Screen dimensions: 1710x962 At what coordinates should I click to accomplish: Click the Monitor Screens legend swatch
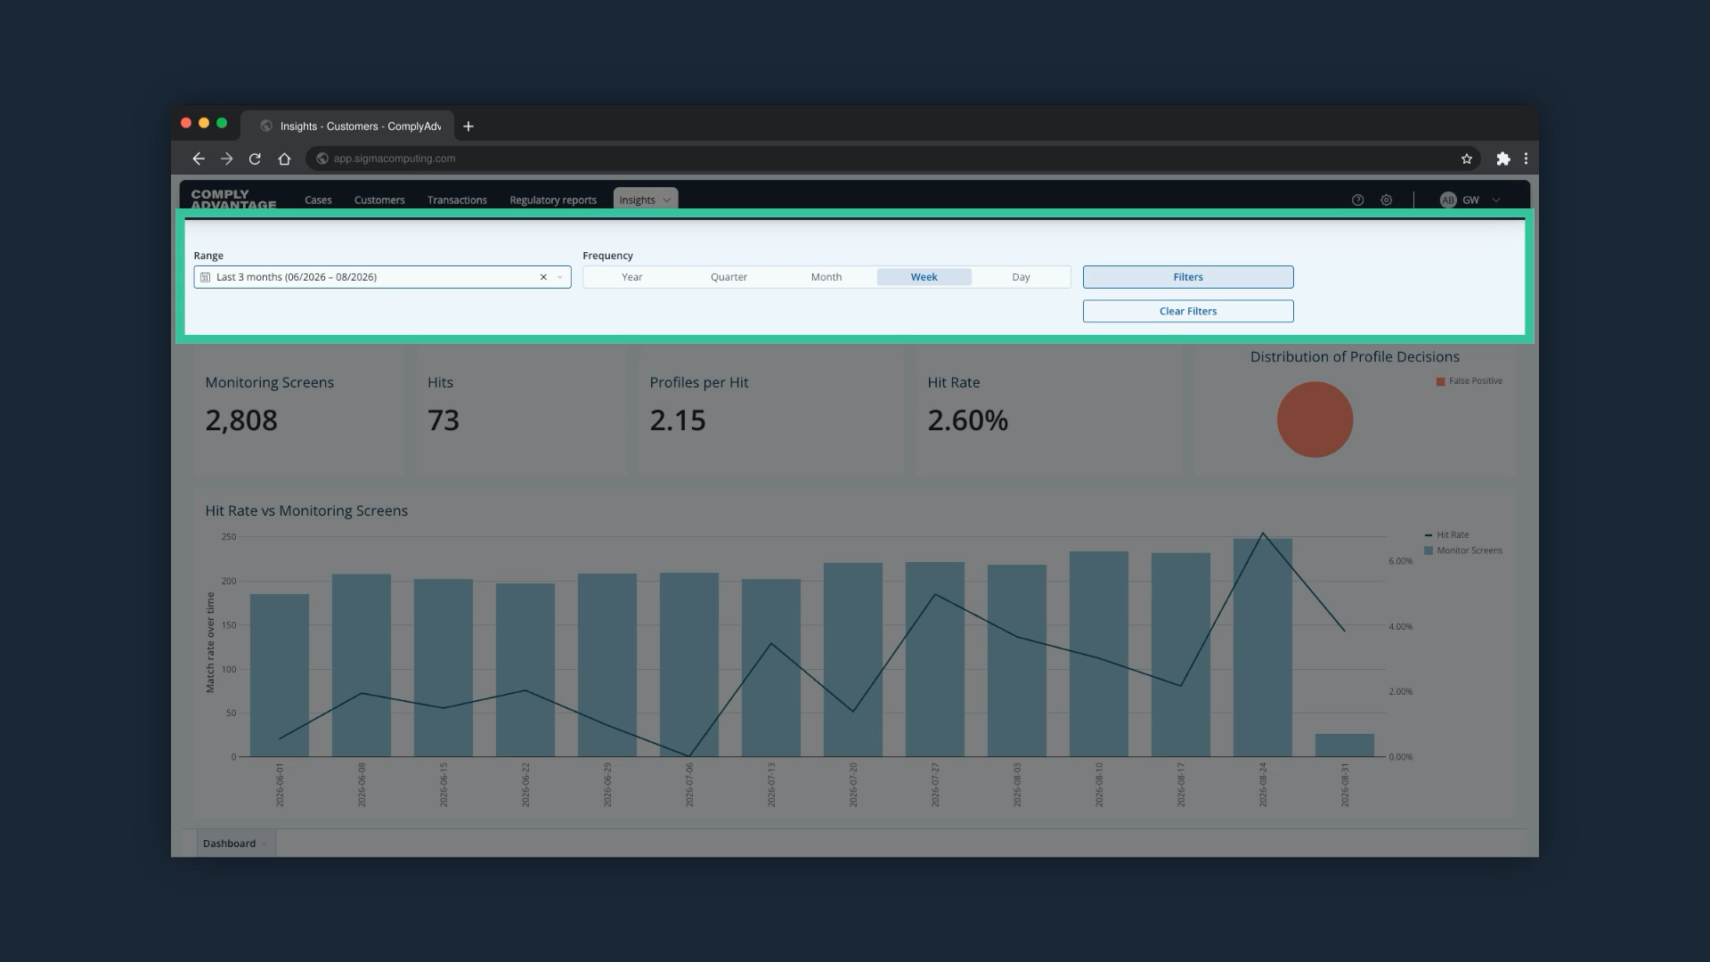pos(1429,550)
